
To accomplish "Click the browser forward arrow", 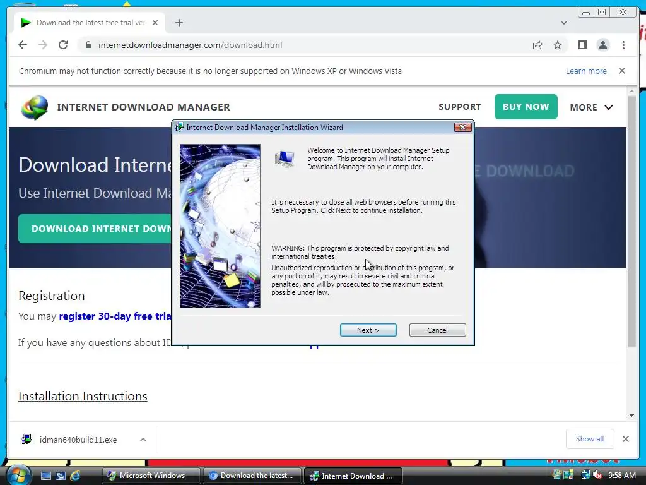I will [x=43, y=45].
